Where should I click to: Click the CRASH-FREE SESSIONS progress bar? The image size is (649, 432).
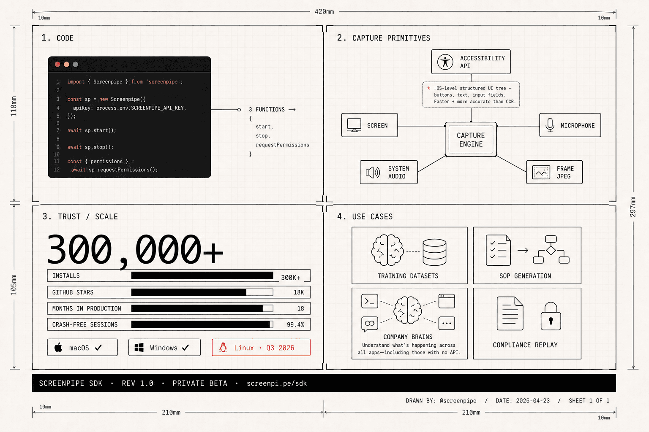point(202,324)
